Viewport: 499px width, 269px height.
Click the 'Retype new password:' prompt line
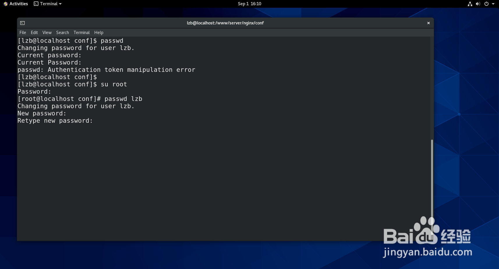(x=55, y=121)
